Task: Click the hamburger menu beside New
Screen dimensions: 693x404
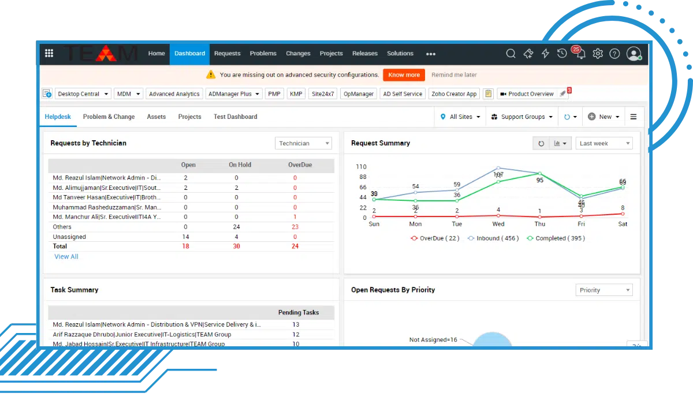Action: (x=634, y=116)
